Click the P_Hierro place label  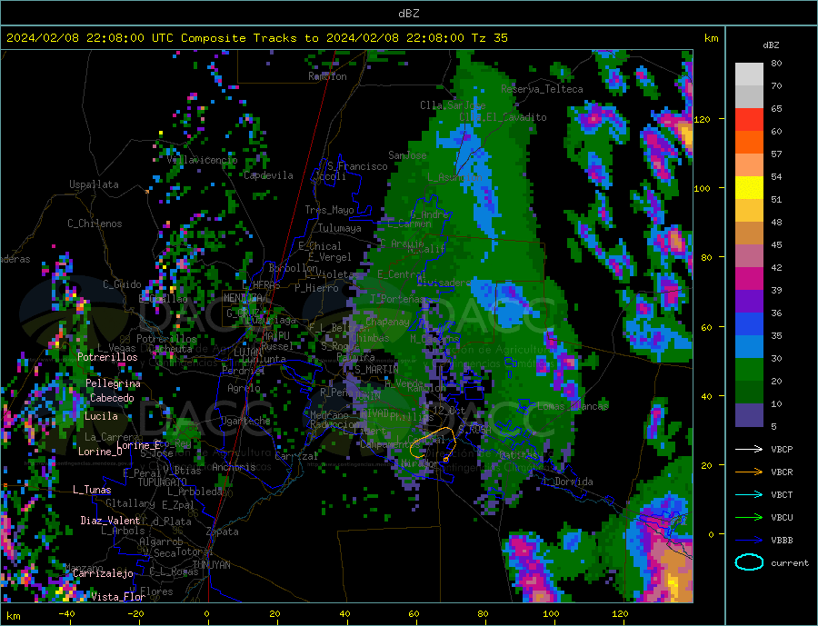316,288
